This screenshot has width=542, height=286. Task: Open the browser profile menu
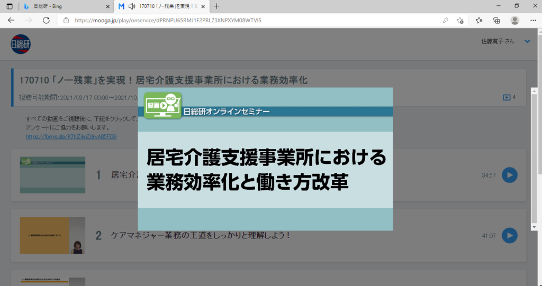514,20
